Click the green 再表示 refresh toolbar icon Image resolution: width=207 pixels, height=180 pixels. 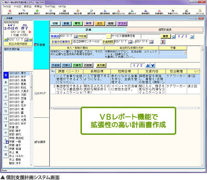pyautogui.click(x=37, y=11)
